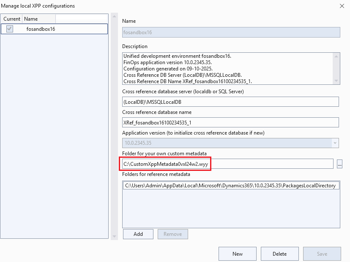Sort by the Current column header

coord(12,19)
